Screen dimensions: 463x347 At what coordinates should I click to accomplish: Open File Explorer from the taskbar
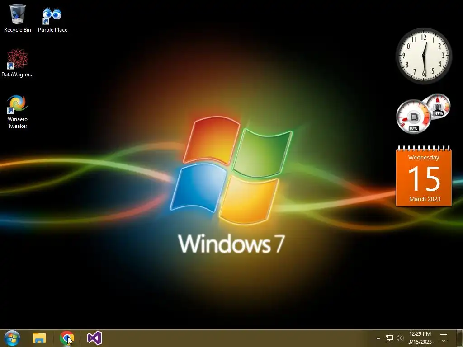pyautogui.click(x=39, y=338)
